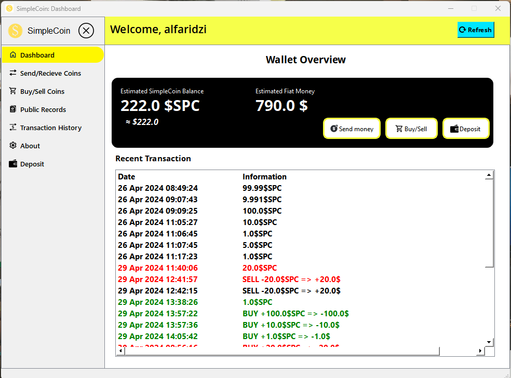Click the Information column header
511x378 pixels.
[x=265, y=177]
